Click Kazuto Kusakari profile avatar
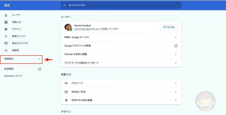 68,27
